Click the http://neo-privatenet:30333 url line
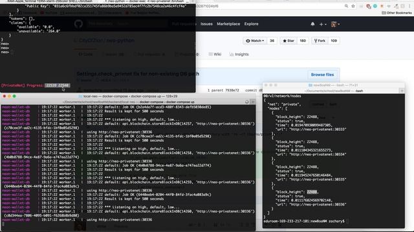 point(310,130)
